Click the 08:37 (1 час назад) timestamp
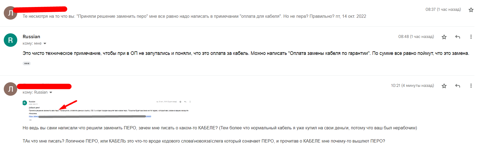Viewport: 479px width, 153px height. coord(443,9)
